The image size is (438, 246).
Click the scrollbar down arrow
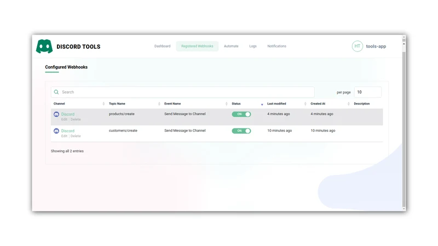[x=404, y=209]
